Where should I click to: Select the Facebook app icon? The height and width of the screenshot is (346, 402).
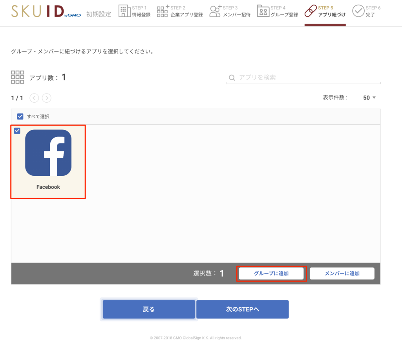[x=48, y=153]
